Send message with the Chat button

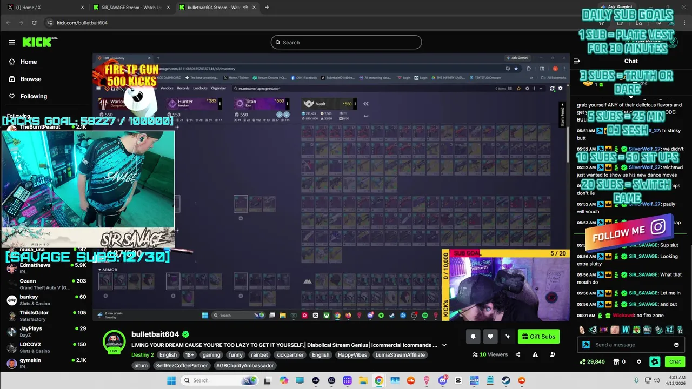point(675,361)
